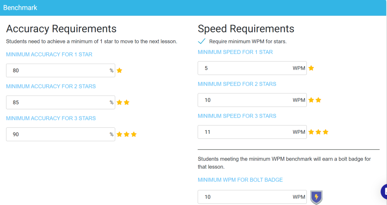This screenshot has height=205, width=387.
Task: Click the Accuracy Requirements heading
Action: pyautogui.click(x=61, y=29)
